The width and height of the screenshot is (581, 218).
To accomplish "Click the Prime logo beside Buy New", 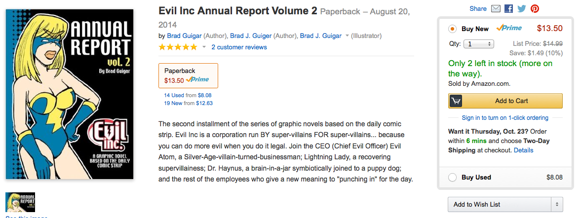I will pyautogui.click(x=509, y=28).
